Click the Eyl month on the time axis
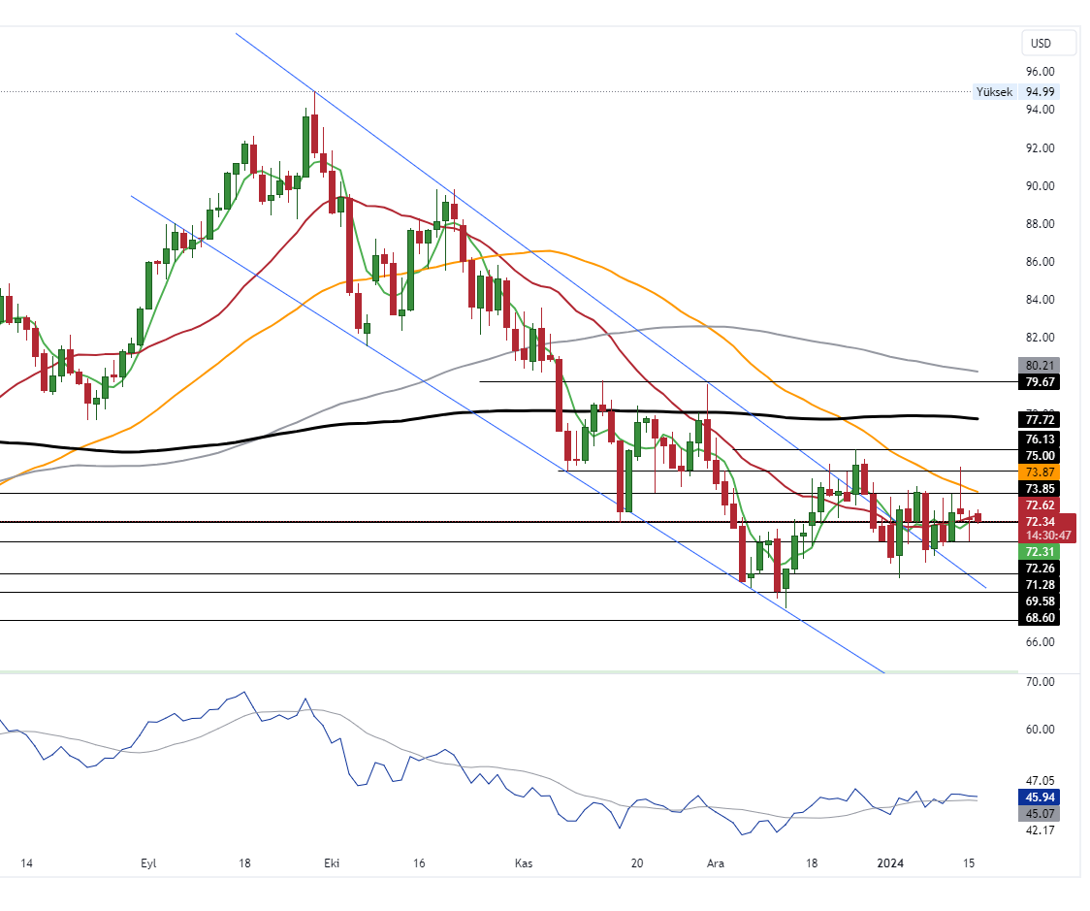 pos(148,863)
